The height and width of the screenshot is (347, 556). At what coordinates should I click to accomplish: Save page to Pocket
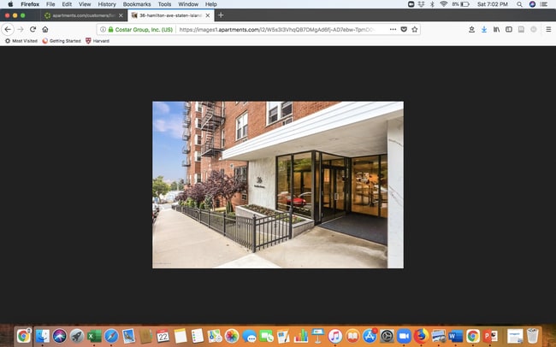coord(404,29)
